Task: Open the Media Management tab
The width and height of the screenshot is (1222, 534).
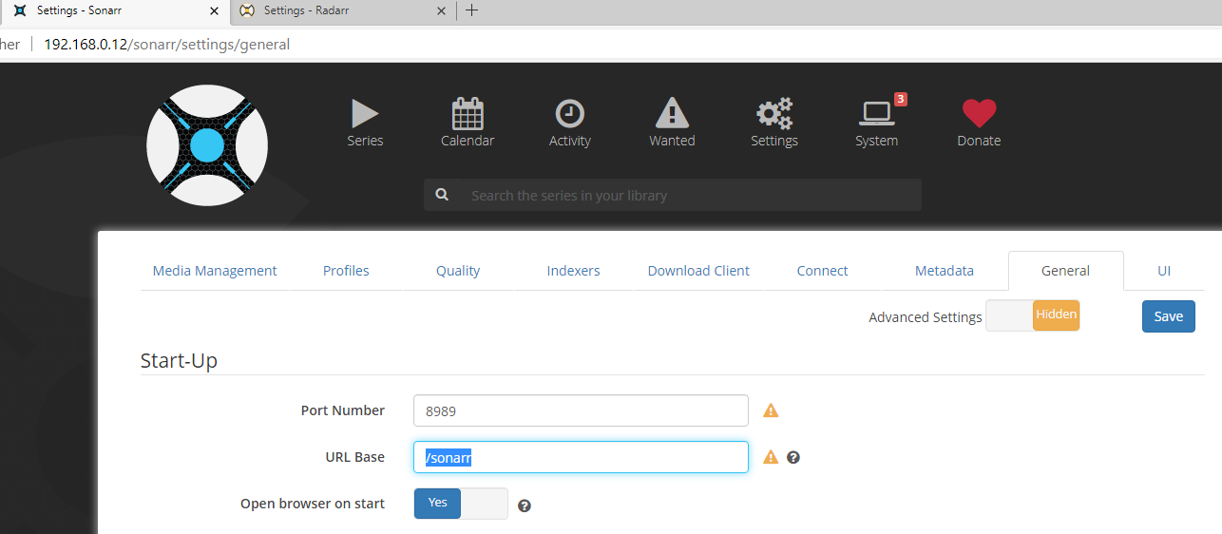Action: pos(215,271)
